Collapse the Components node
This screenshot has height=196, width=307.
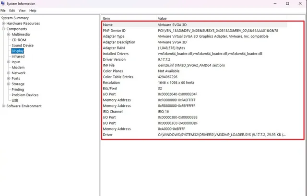click(x=3, y=29)
